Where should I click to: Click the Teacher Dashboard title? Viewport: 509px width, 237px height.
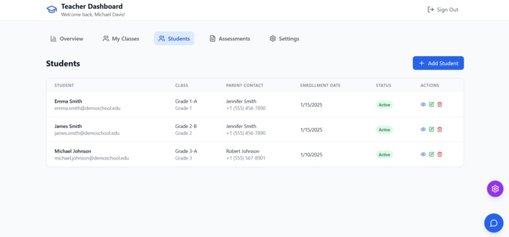pos(92,6)
